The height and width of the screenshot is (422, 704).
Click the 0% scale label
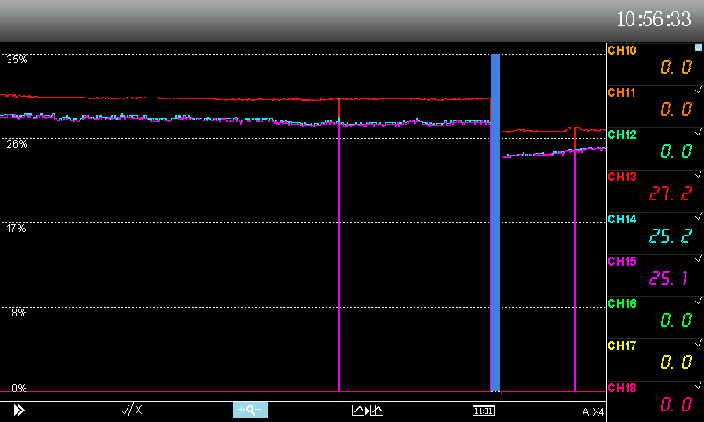[19, 388]
